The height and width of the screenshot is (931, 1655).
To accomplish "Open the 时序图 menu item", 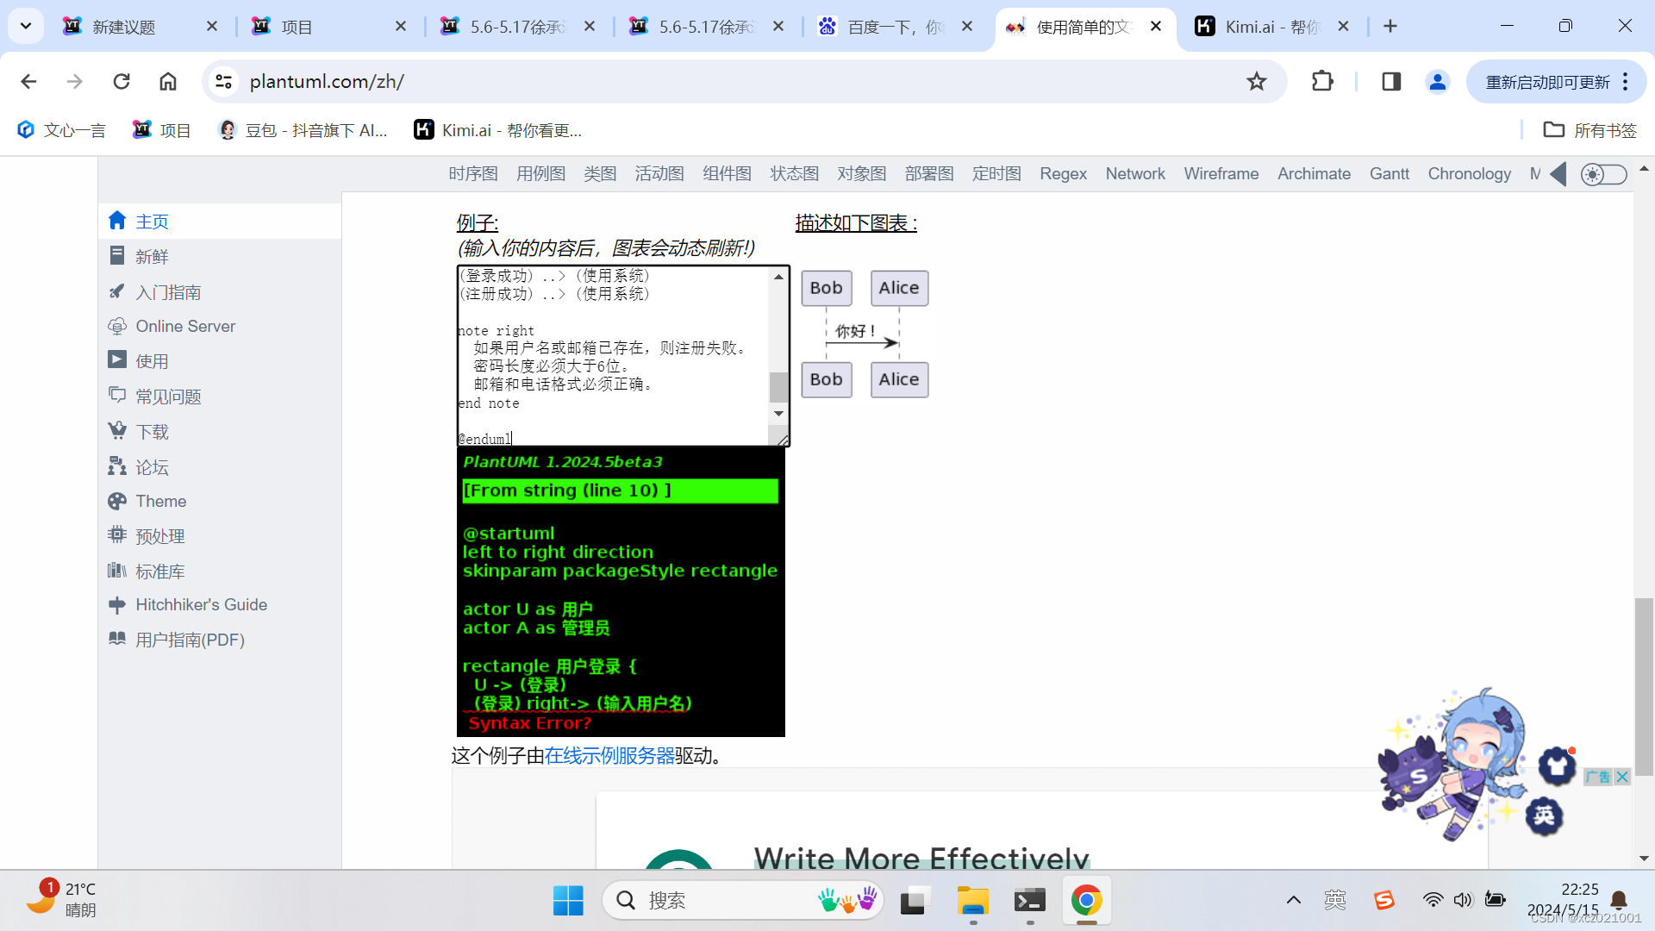I will (473, 174).
